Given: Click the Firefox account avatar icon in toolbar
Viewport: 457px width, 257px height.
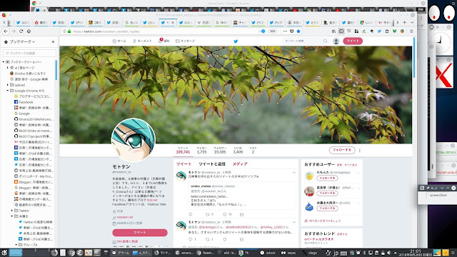Looking at the screenshot, I should (402, 31).
